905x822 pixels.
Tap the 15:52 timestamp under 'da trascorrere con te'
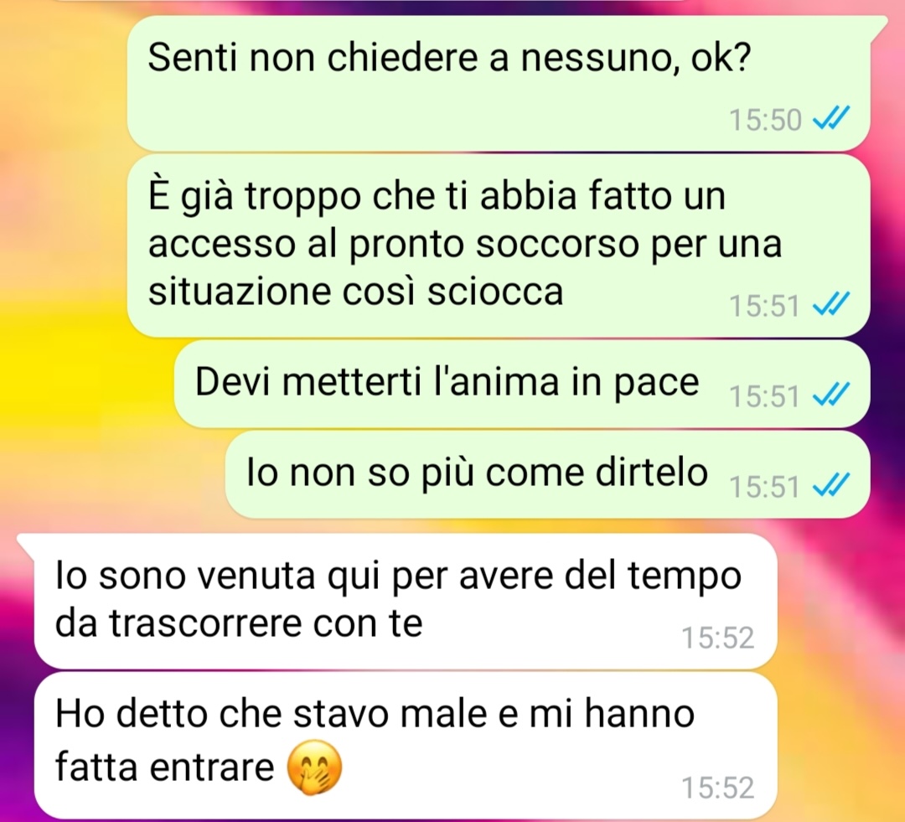click(718, 638)
